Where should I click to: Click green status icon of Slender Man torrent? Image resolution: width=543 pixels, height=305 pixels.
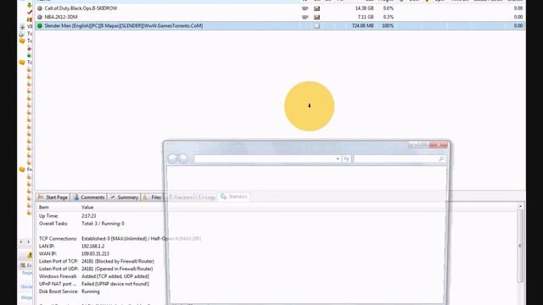click(x=40, y=25)
